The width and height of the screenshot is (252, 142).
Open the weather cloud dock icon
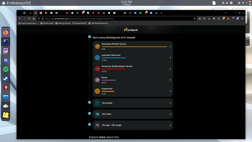click(5, 106)
